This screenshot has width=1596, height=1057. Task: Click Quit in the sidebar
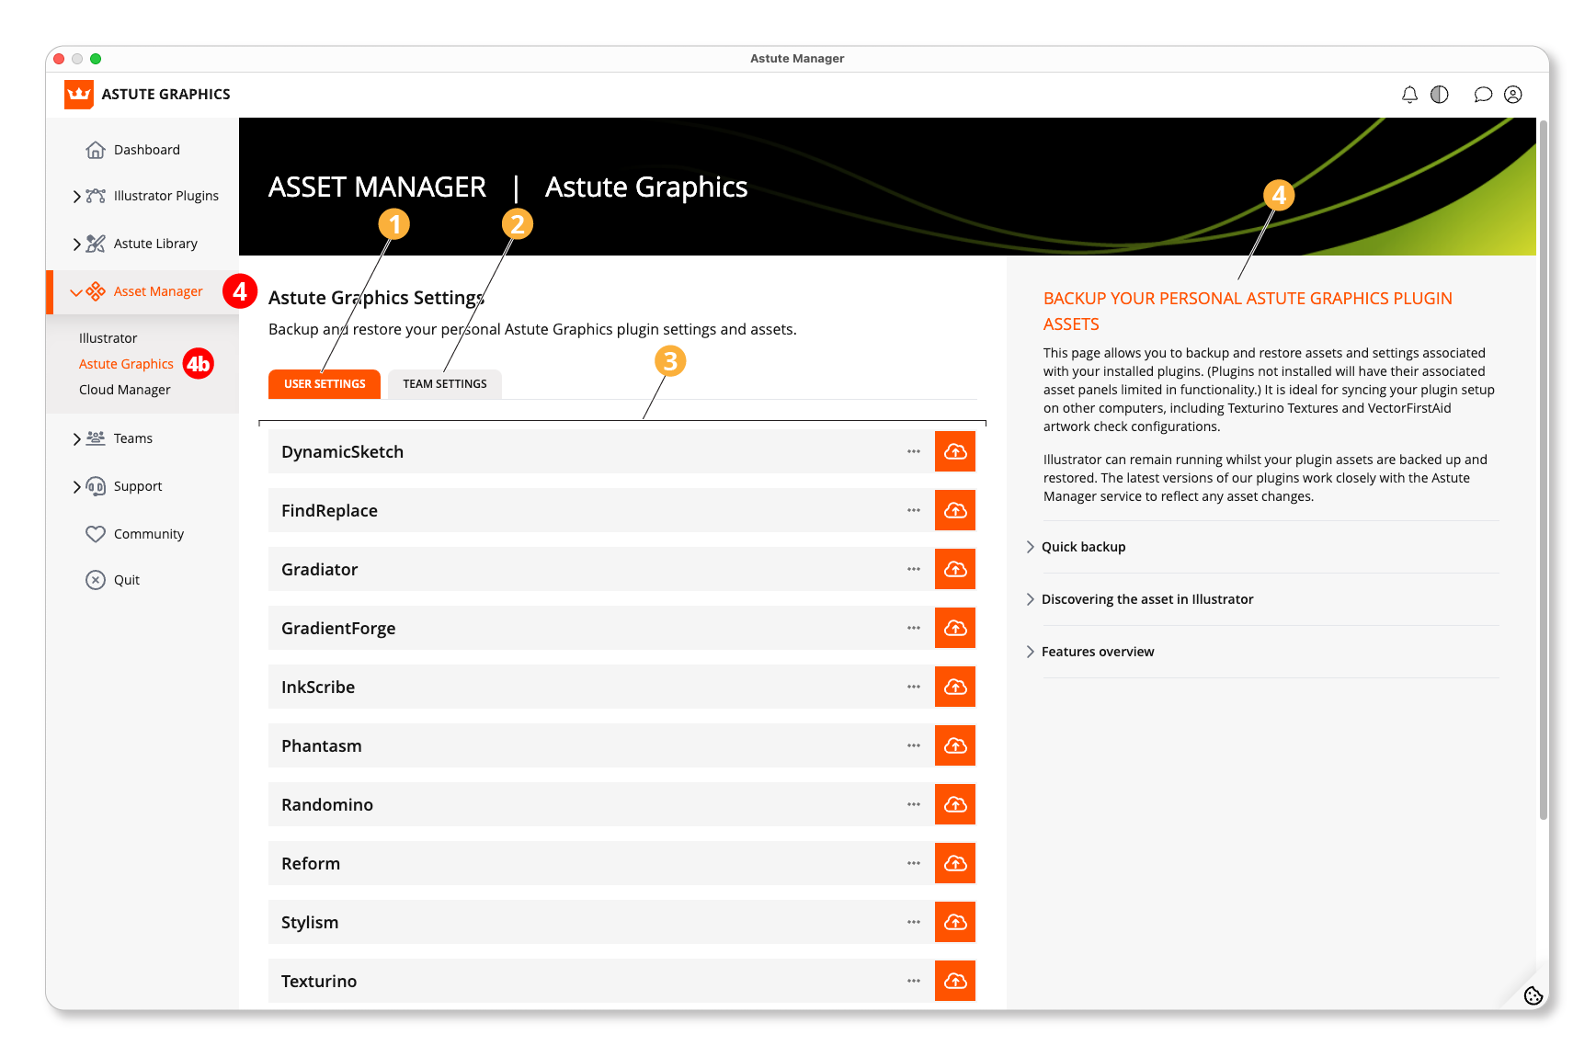coord(126,580)
